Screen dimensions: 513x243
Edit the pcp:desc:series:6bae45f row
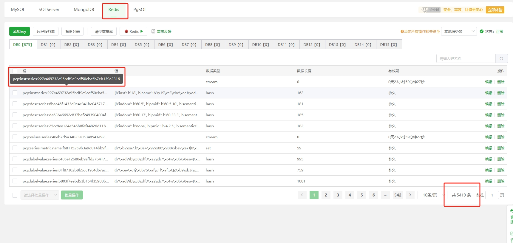tap(489, 104)
